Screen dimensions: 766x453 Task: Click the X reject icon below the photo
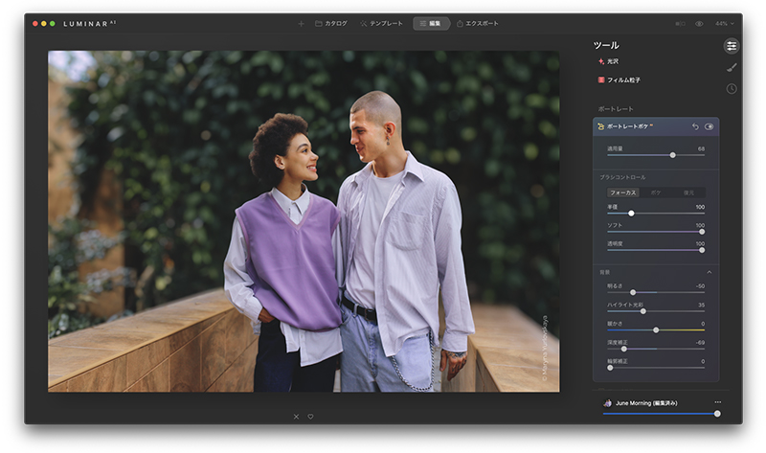[x=296, y=417]
